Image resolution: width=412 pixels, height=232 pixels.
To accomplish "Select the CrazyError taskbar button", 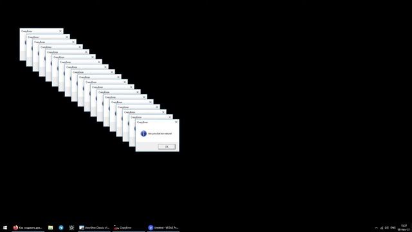I will pyautogui.click(x=129, y=227).
